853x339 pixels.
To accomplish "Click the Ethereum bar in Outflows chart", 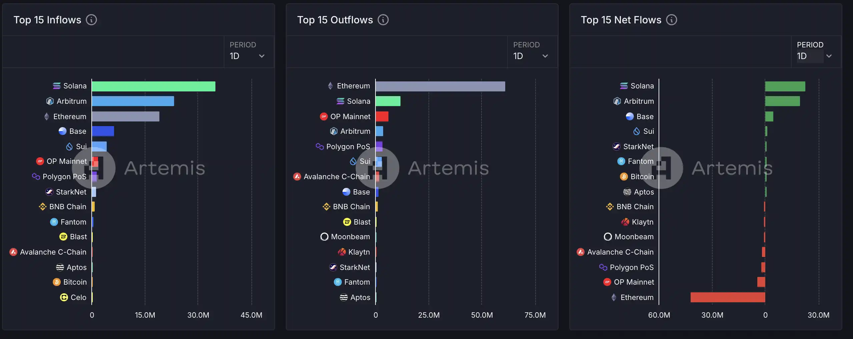I will click(440, 86).
